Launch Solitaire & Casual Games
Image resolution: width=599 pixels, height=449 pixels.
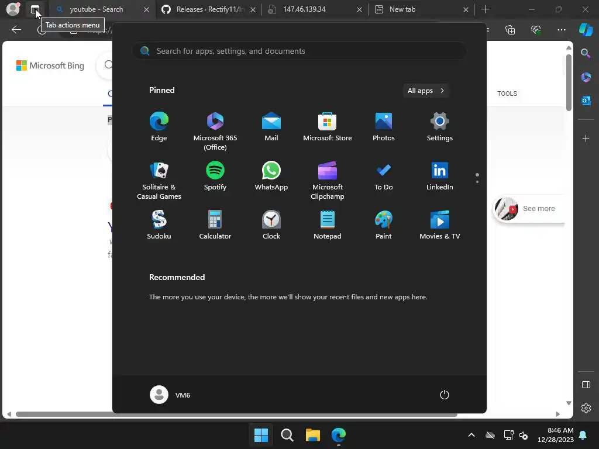pos(159,181)
